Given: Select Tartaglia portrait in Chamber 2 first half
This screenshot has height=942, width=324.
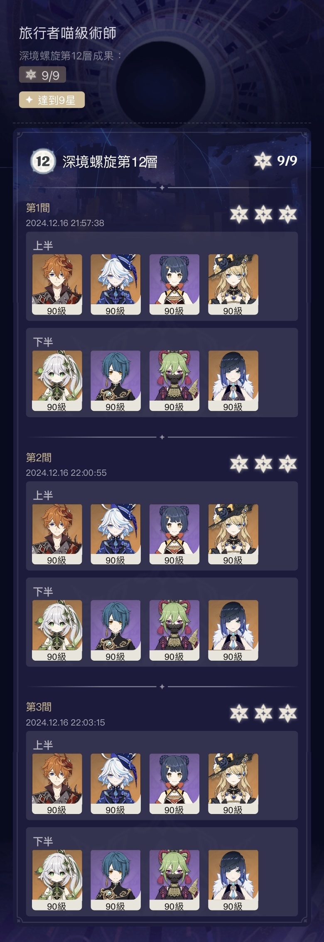Looking at the screenshot, I should (57, 534).
